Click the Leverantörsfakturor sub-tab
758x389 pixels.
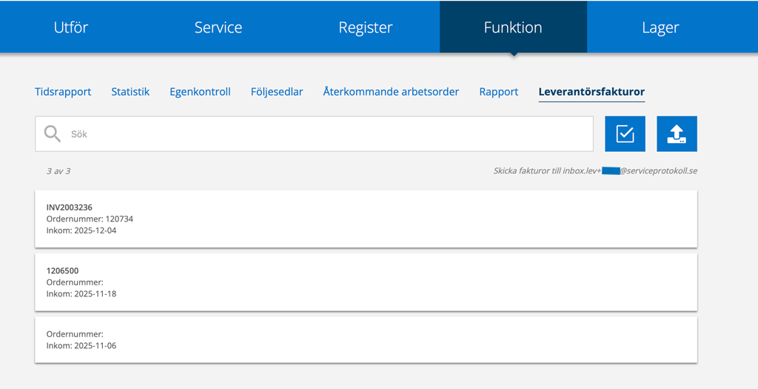[591, 92]
